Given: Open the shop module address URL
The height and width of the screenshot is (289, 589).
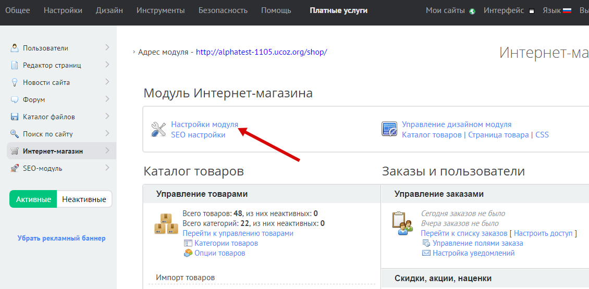Looking at the screenshot, I should pyautogui.click(x=261, y=52).
